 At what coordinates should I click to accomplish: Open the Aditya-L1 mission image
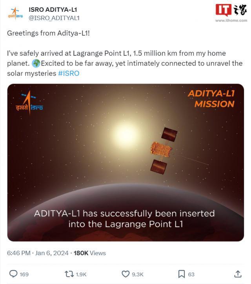click(x=125, y=162)
